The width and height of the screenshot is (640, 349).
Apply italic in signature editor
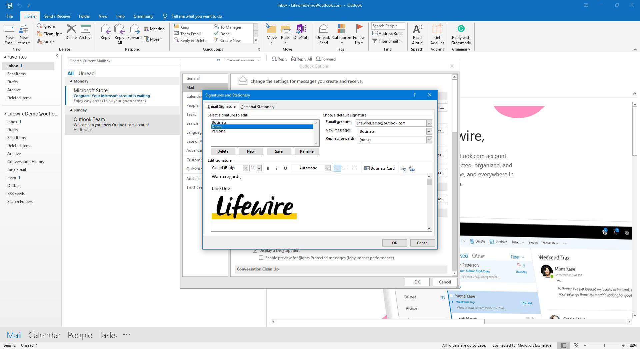(277, 168)
